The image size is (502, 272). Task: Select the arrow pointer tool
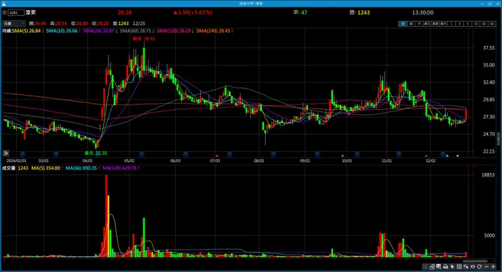[452, 267]
